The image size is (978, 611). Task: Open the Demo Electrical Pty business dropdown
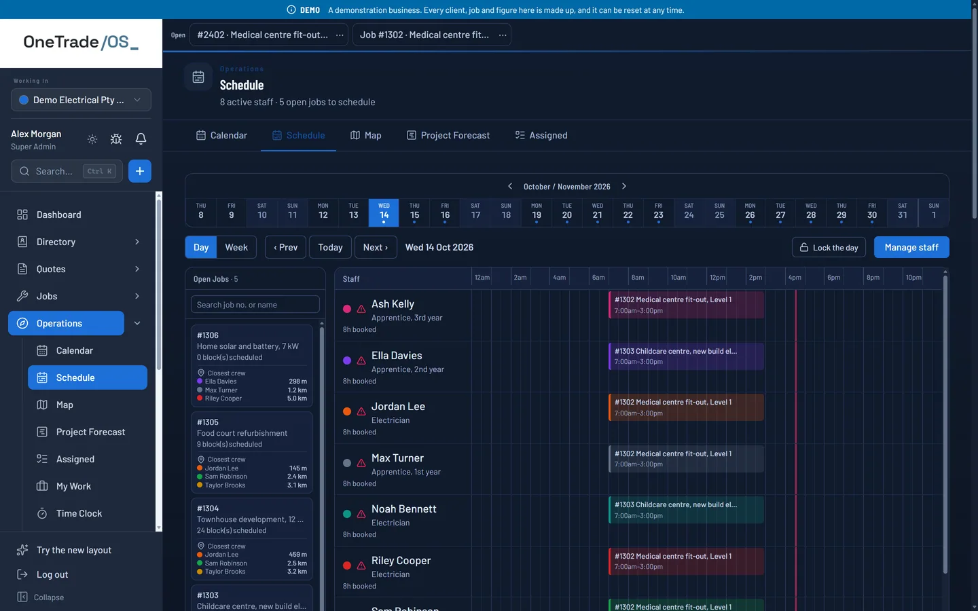click(x=81, y=100)
